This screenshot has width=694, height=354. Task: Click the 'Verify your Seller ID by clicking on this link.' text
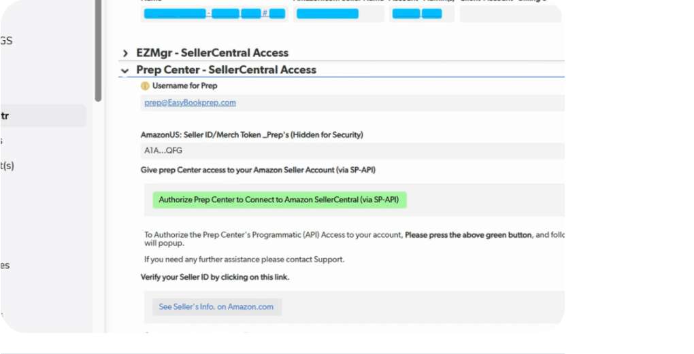214,277
